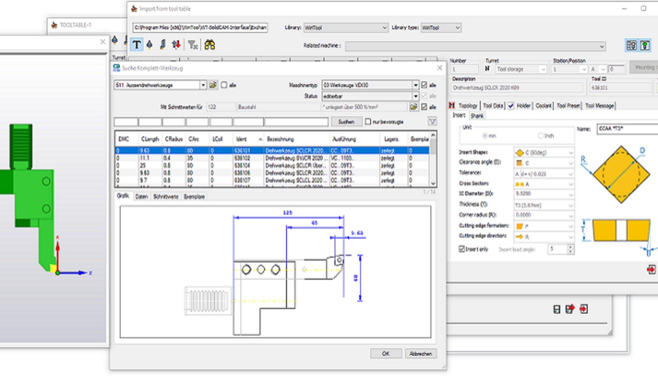The image size is (658, 384).
Task: Click the red-blue arrows sort icon
Action: click(x=176, y=45)
